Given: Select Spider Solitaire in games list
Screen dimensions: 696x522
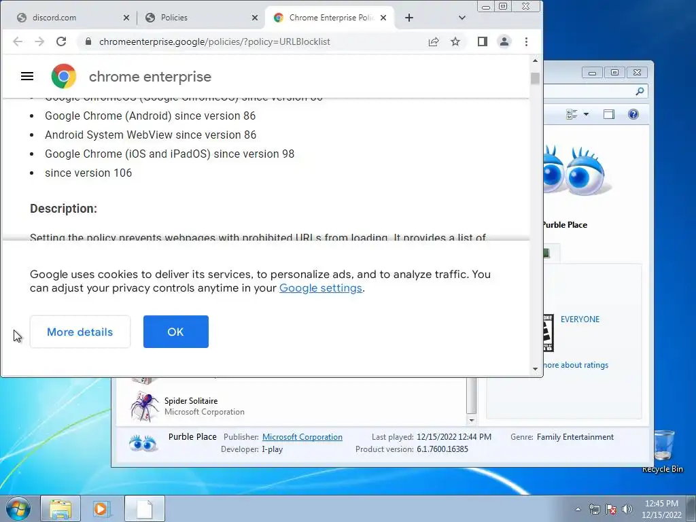Looking at the screenshot, I should (291, 406).
